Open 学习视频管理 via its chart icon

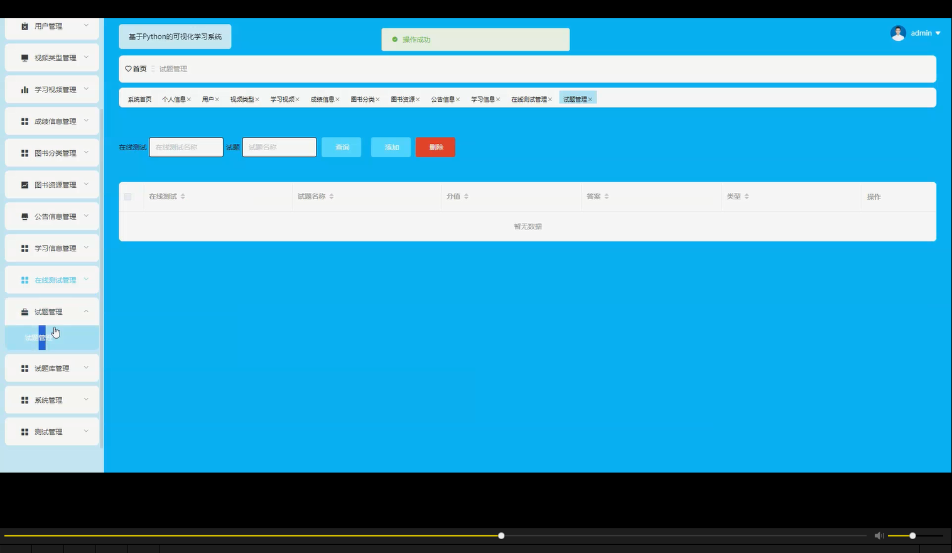pyautogui.click(x=24, y=89)
